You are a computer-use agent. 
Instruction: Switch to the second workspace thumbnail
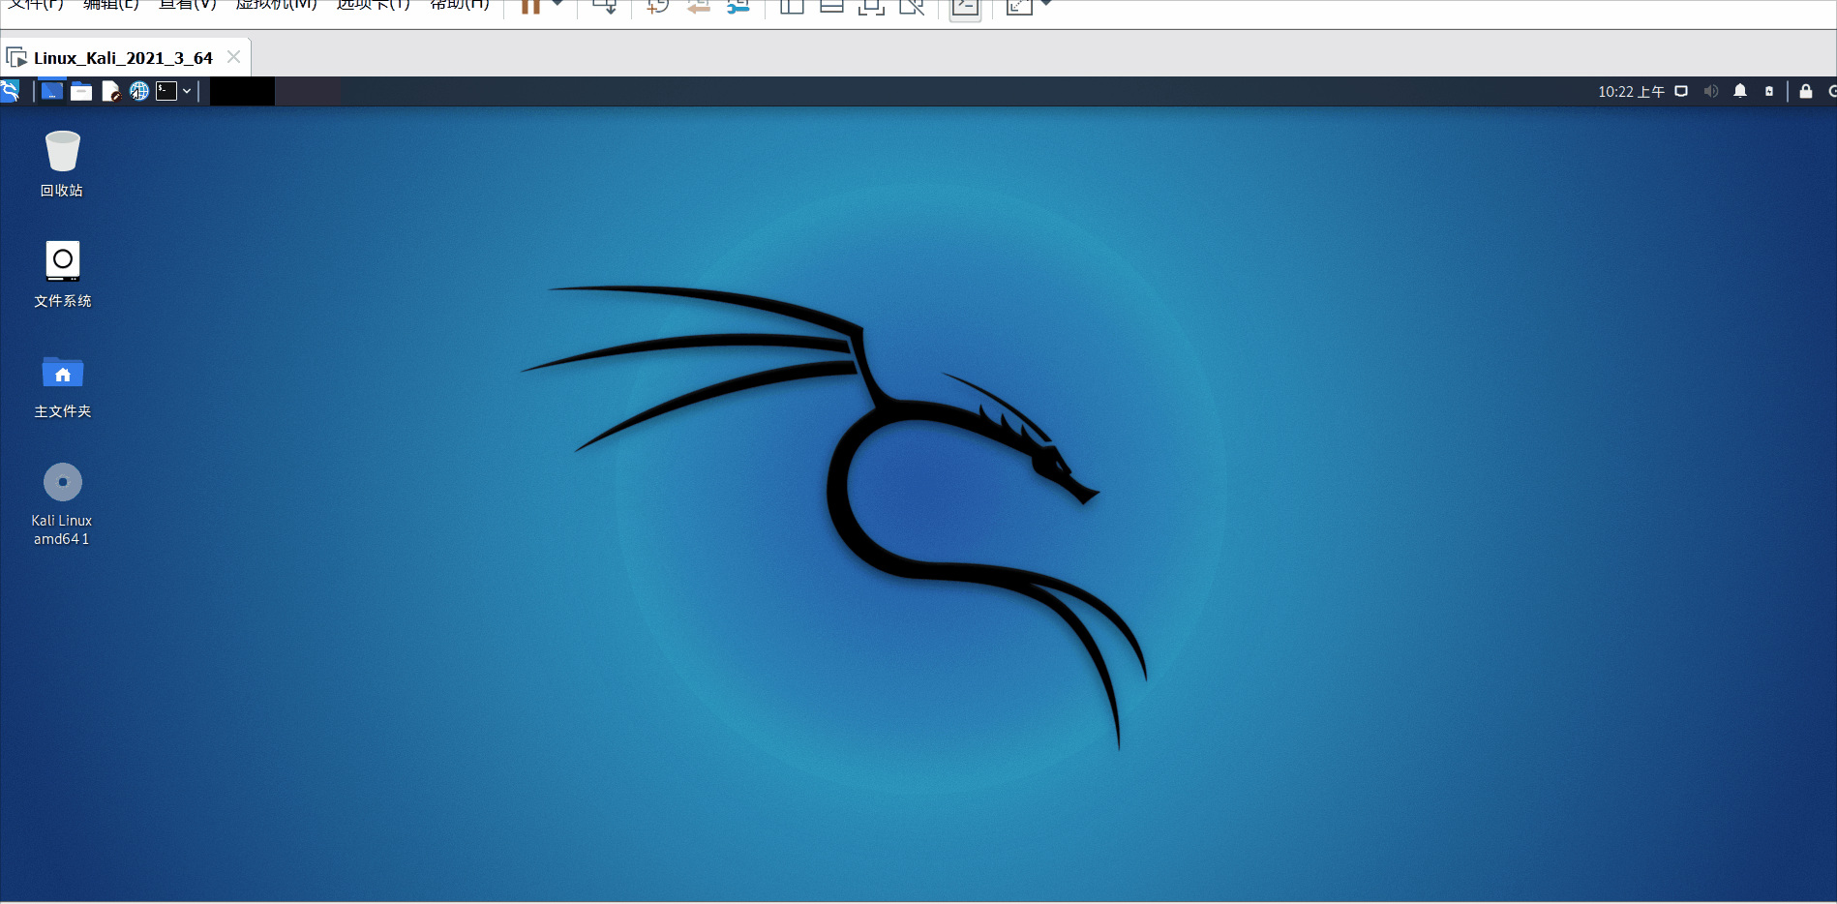click(x=308, y=91)
